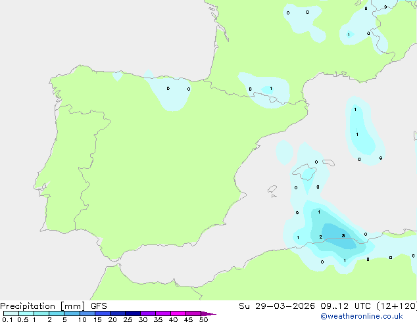This screenshot has width=417, height=322.
Task: Pick the 35–40 mm violet legend segment
Action: (163, 313)
